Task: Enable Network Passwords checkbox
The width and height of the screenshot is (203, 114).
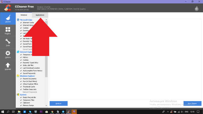Action: (21, 92)
